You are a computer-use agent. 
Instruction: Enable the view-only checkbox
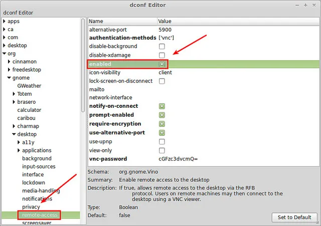162,150
